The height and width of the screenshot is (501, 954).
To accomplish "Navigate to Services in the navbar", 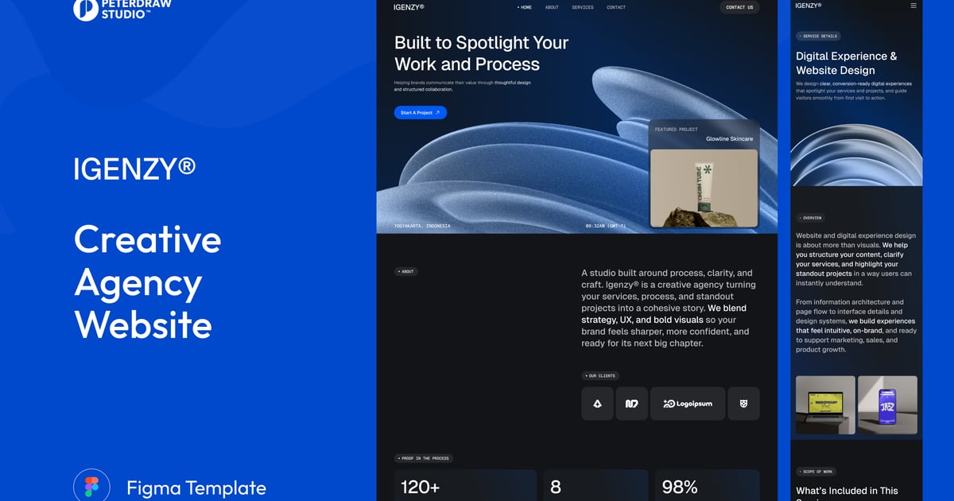I will tap(583, 7).
